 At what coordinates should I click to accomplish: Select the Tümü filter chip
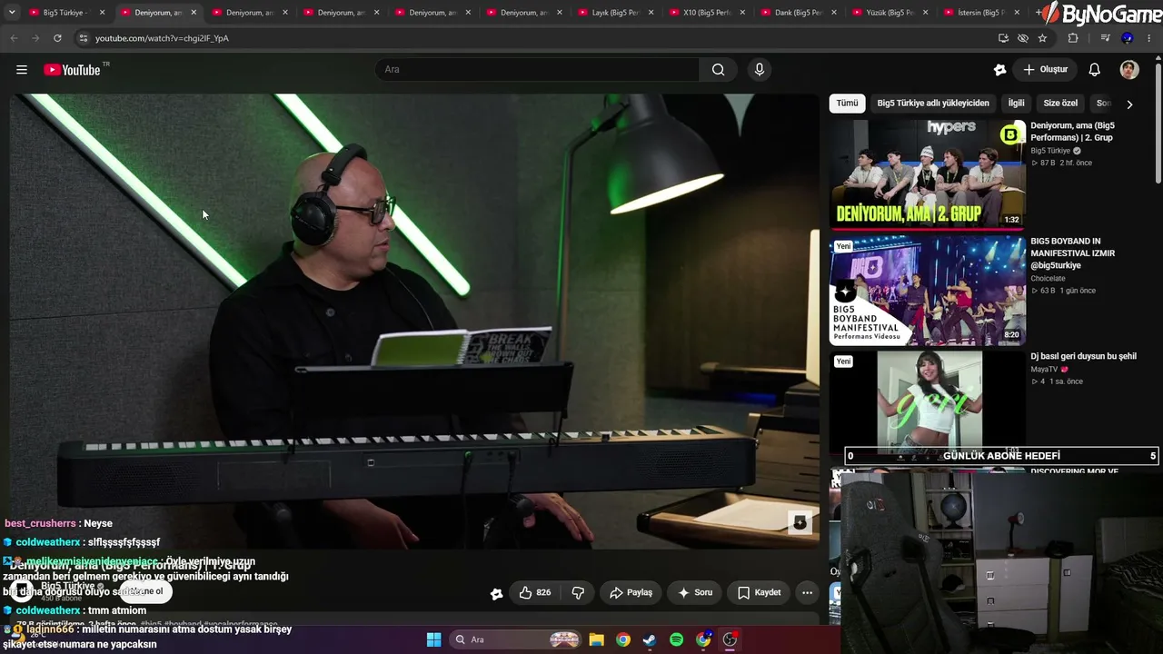847,104
